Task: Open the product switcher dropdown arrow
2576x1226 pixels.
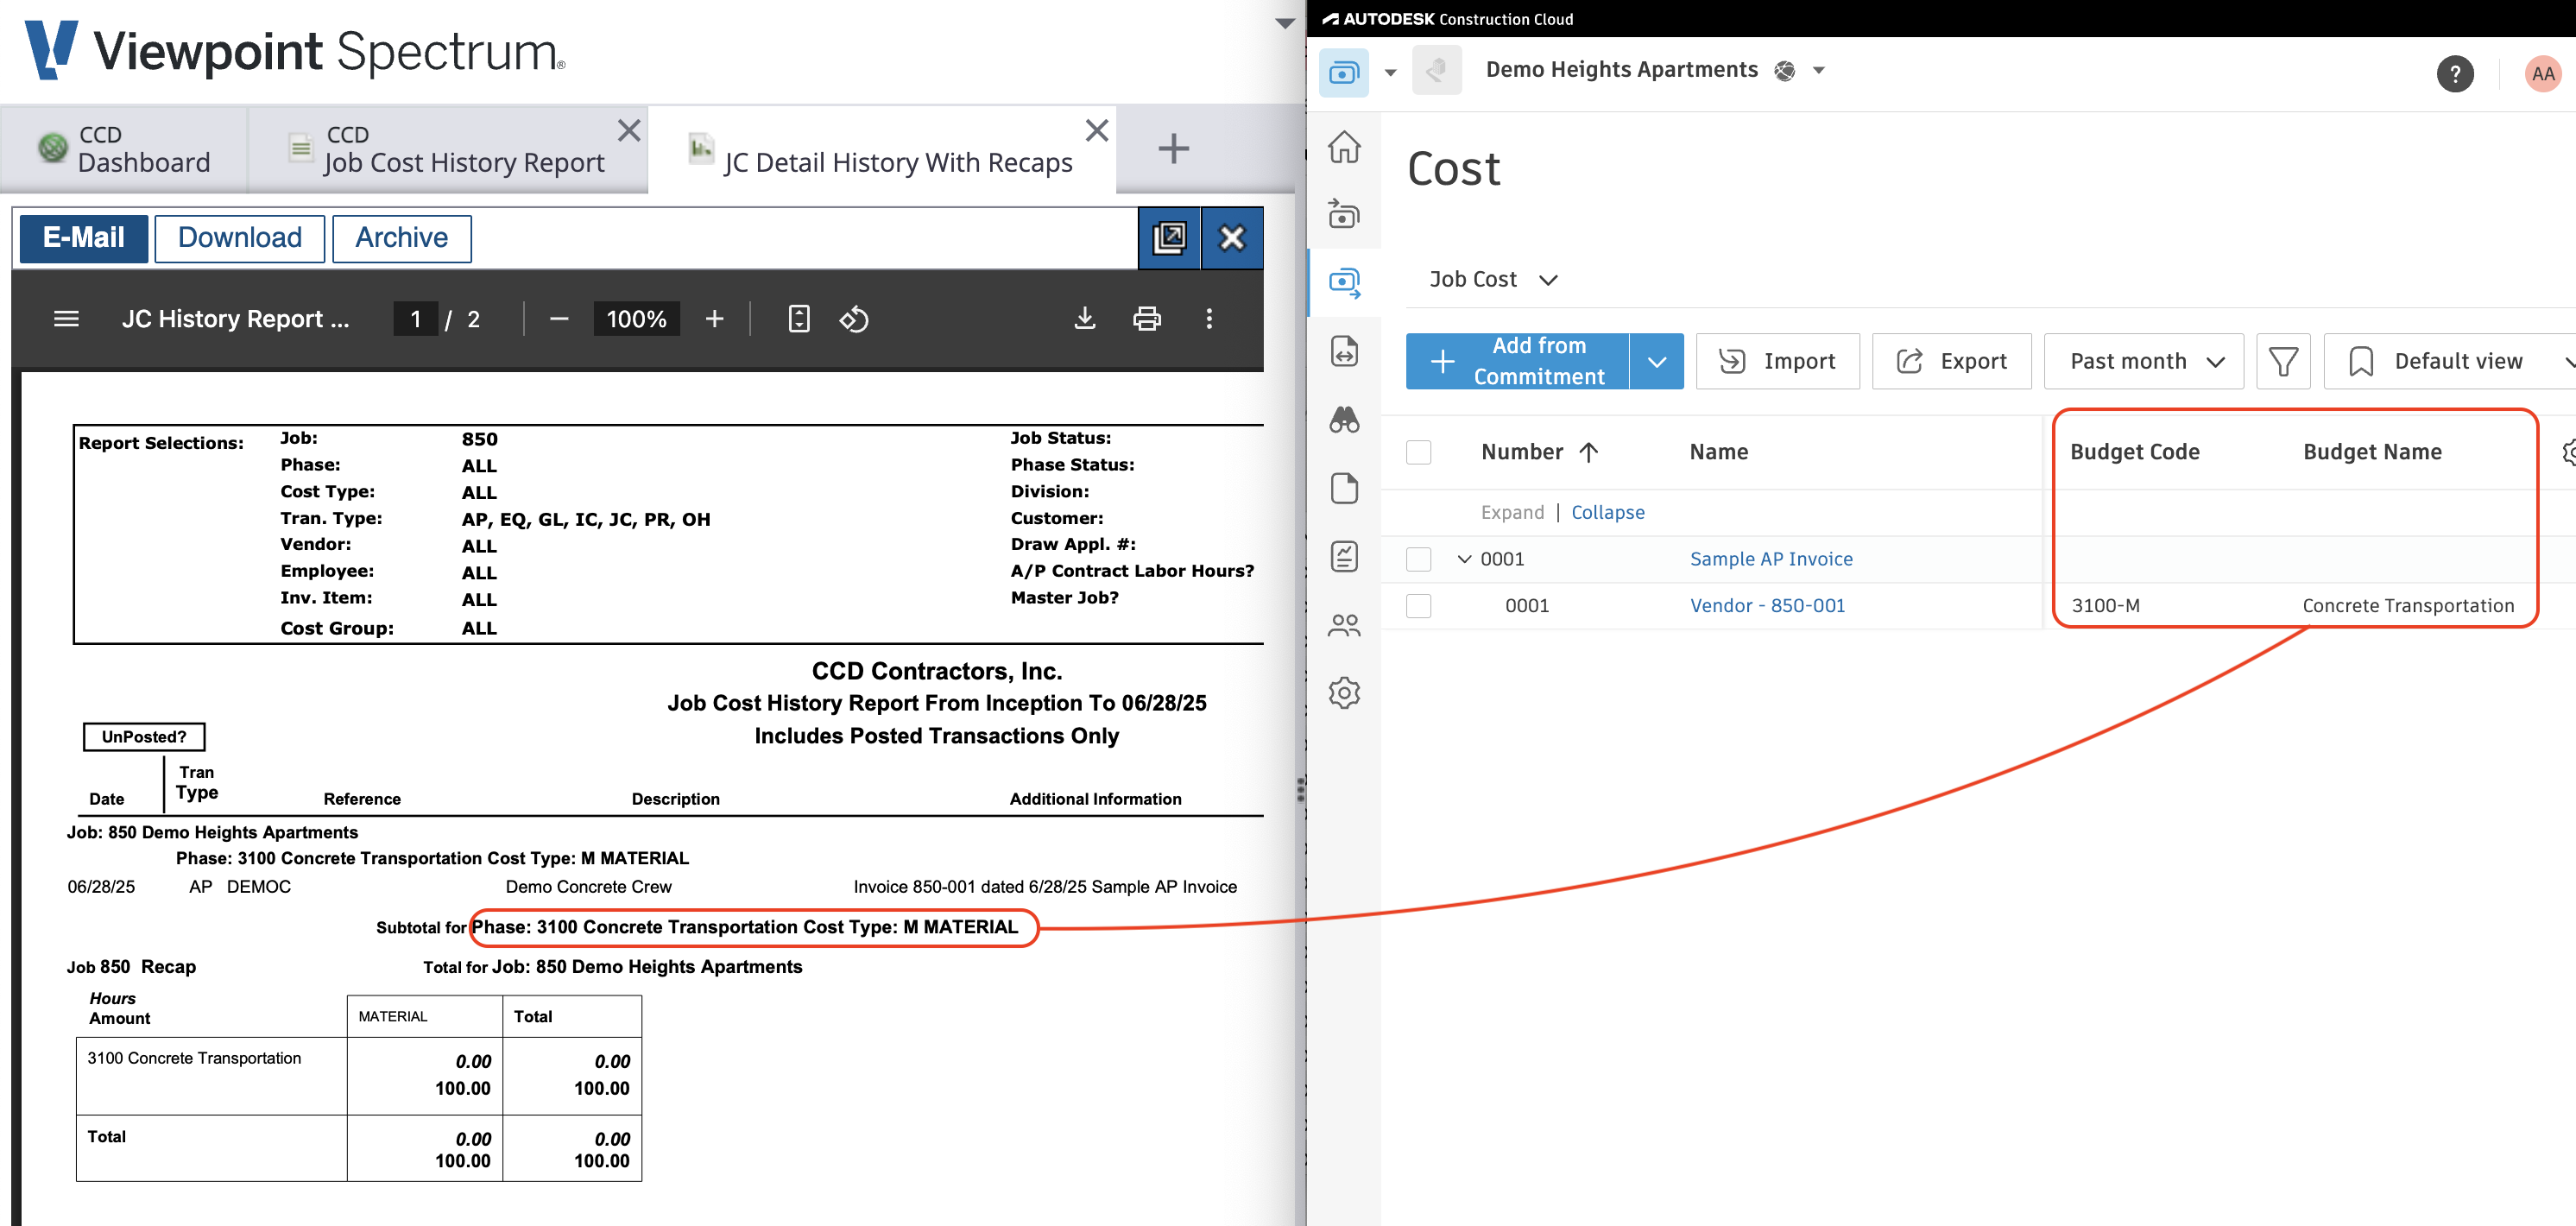Action: (1390, 72)
